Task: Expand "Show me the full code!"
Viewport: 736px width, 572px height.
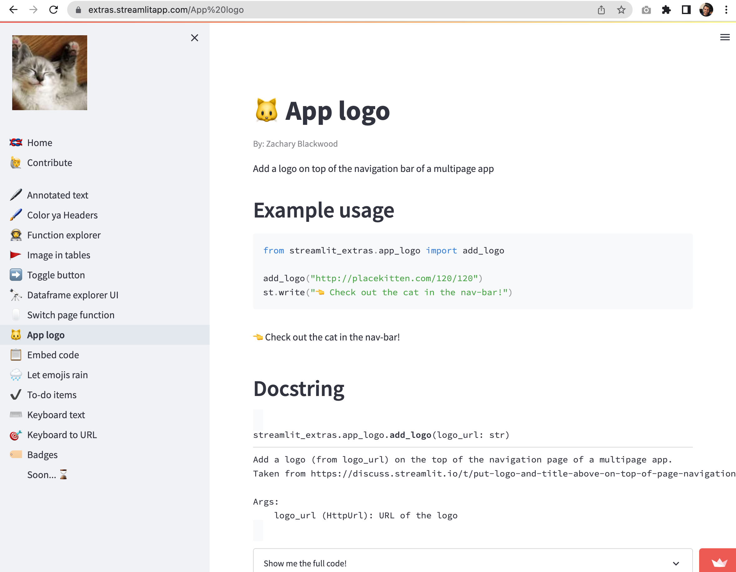Action: click(x=305, y=563)
